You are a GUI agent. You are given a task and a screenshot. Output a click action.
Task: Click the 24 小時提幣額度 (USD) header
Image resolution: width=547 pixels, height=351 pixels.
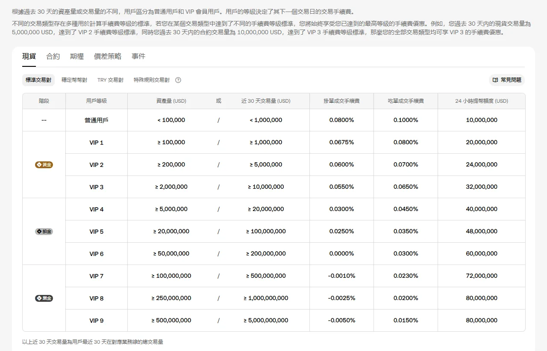click(482, 101)
